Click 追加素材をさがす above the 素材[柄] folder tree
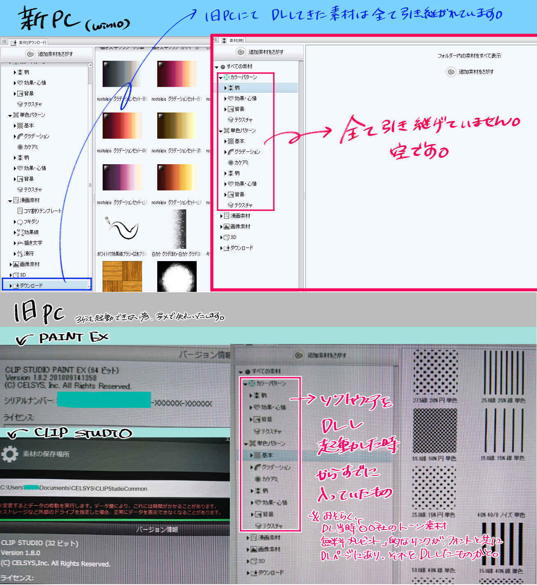The image size is (537, 585). tap(259, 52)
